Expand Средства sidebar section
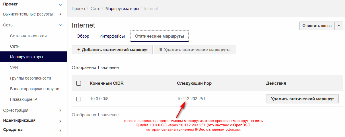 tap(34, 130)
